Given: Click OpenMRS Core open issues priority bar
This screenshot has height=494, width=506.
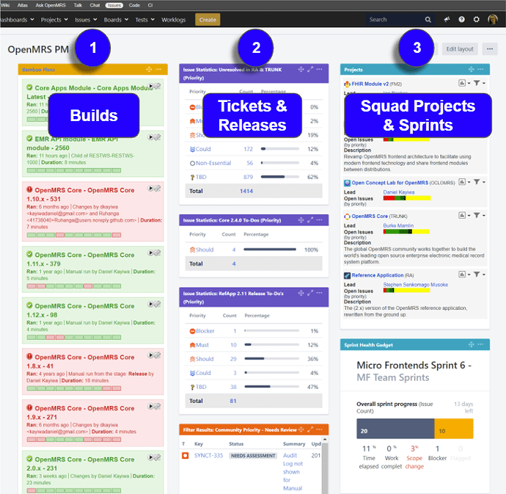Looking at the screenshot, I should point(406,232).
